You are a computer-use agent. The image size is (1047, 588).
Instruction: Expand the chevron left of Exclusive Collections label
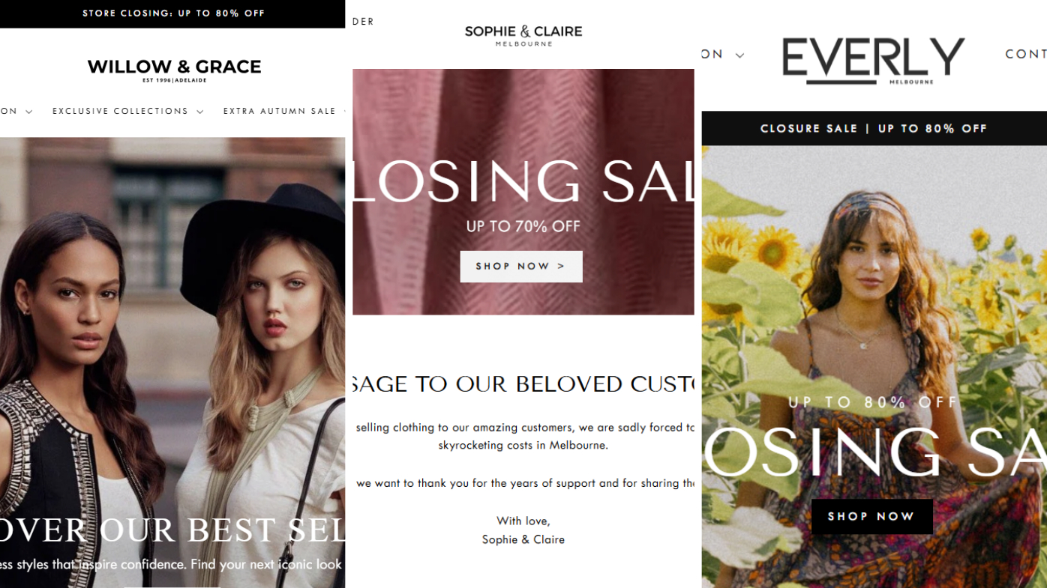pos(29,112)
